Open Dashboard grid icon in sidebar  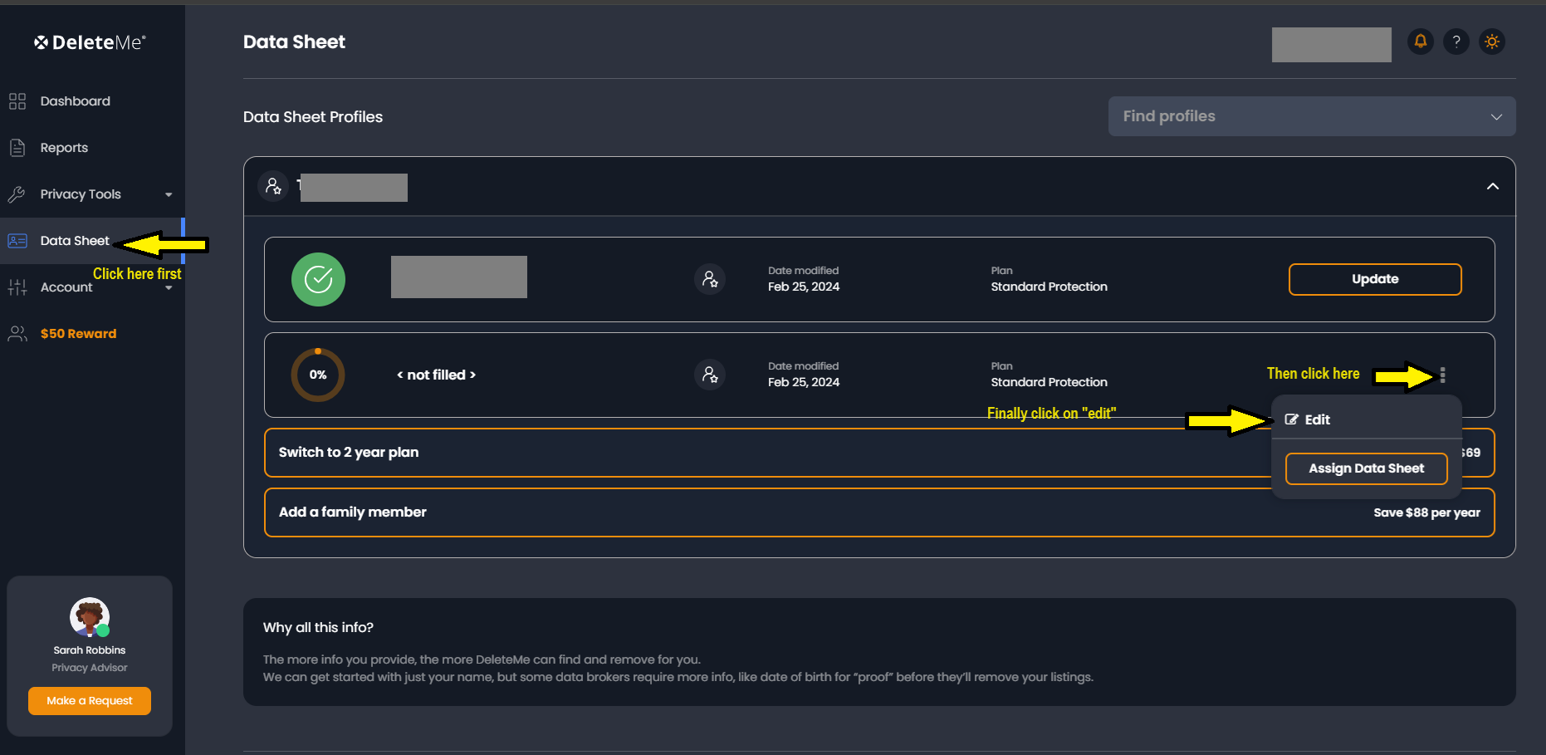click(17, 101)
